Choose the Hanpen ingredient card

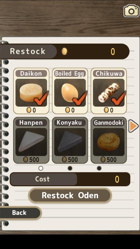31,140
